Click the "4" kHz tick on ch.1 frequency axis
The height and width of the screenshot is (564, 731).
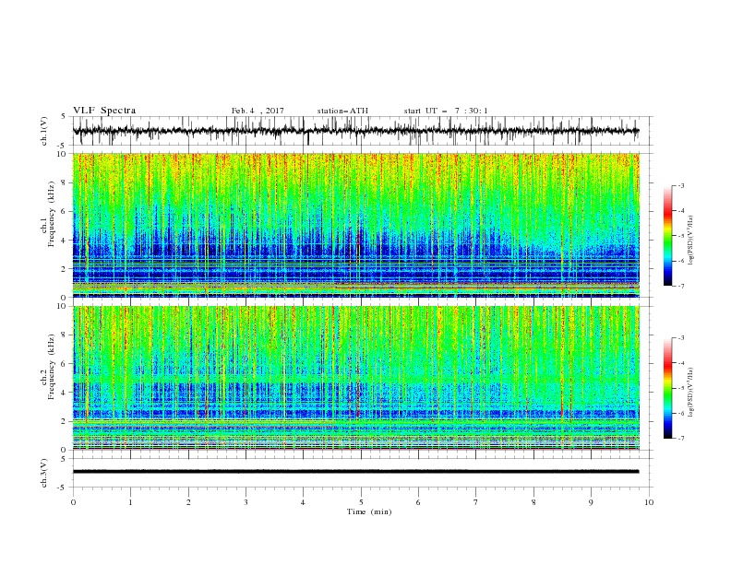[x=65, y=241]
